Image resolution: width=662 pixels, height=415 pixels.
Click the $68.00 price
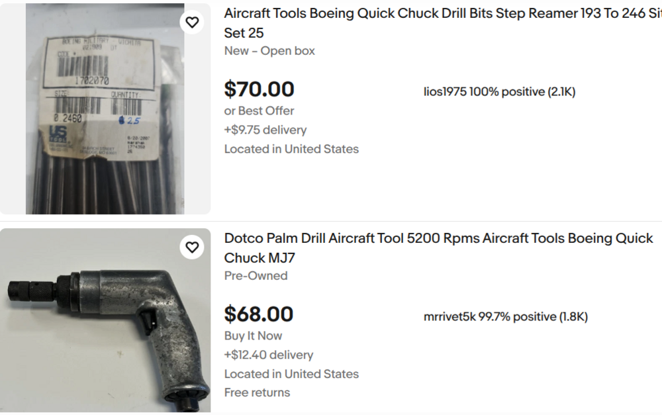[258, 314]
